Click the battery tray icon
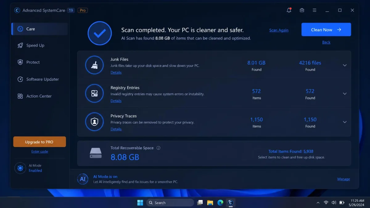 click(x=342, y=202)
